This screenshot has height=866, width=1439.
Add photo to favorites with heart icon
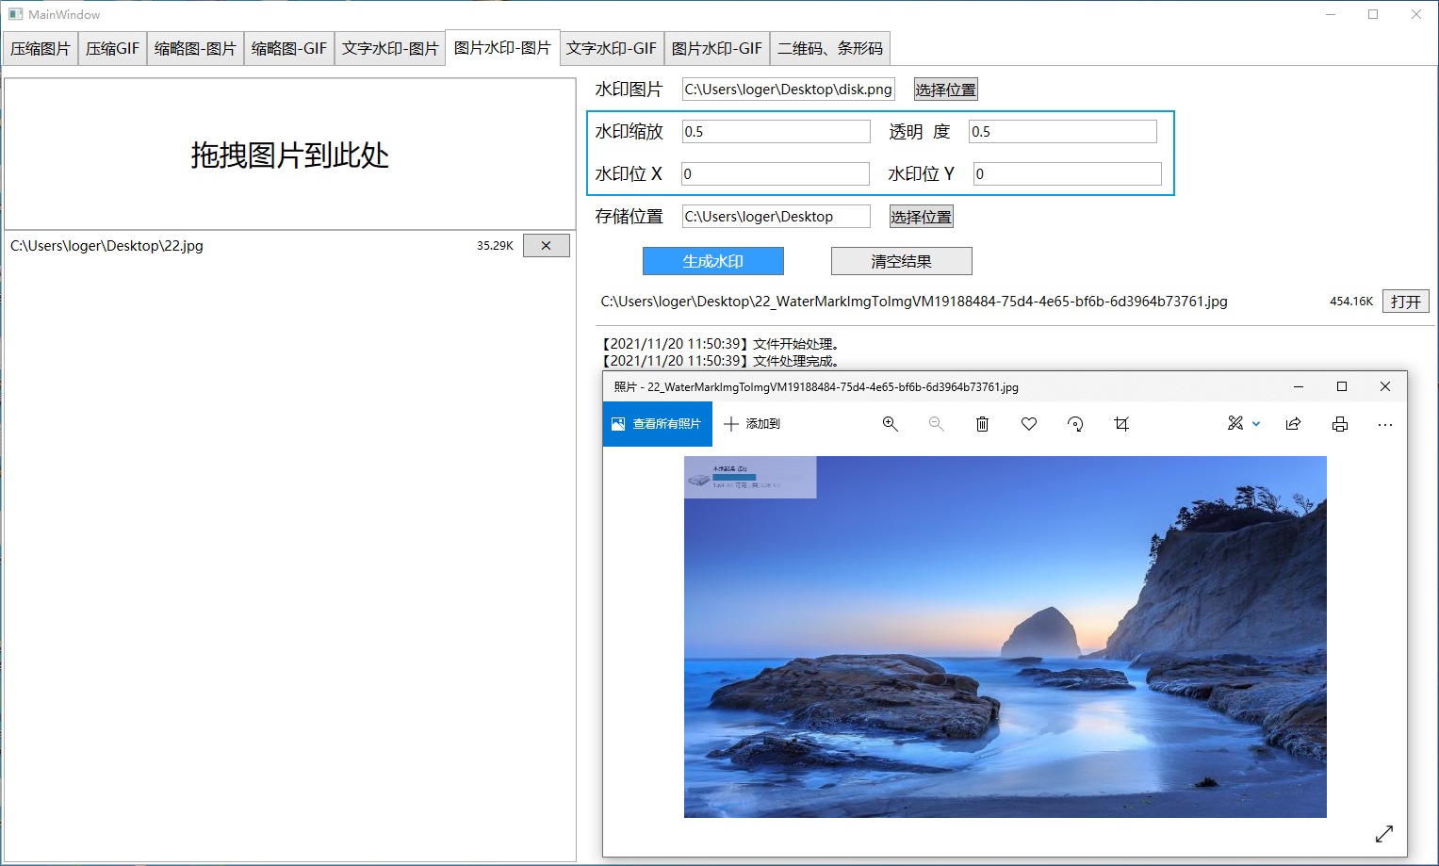[1029, 424]
